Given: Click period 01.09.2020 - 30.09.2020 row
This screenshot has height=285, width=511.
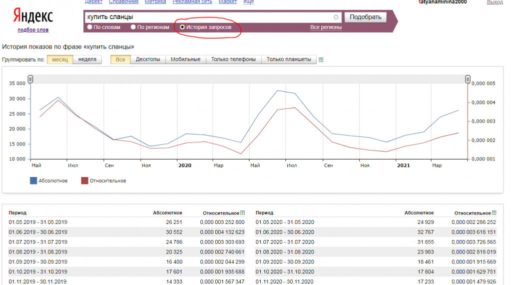Looking at the screenshot, I should [x=376, y=262].
